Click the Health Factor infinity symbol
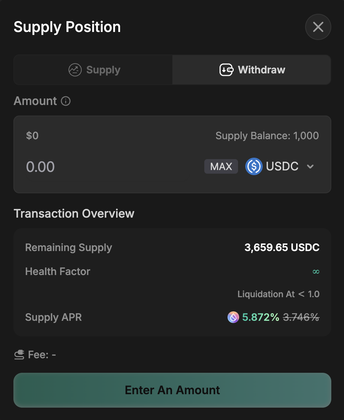 [316, 271]
